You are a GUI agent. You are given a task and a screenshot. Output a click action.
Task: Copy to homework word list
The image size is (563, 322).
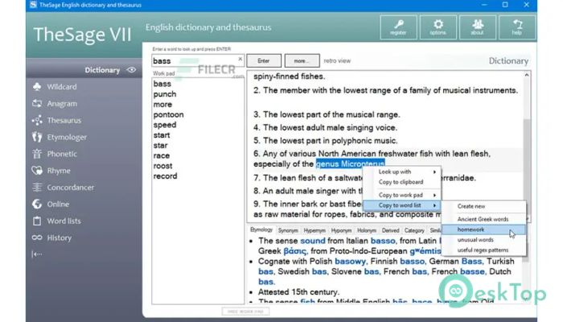click(483, 229)
